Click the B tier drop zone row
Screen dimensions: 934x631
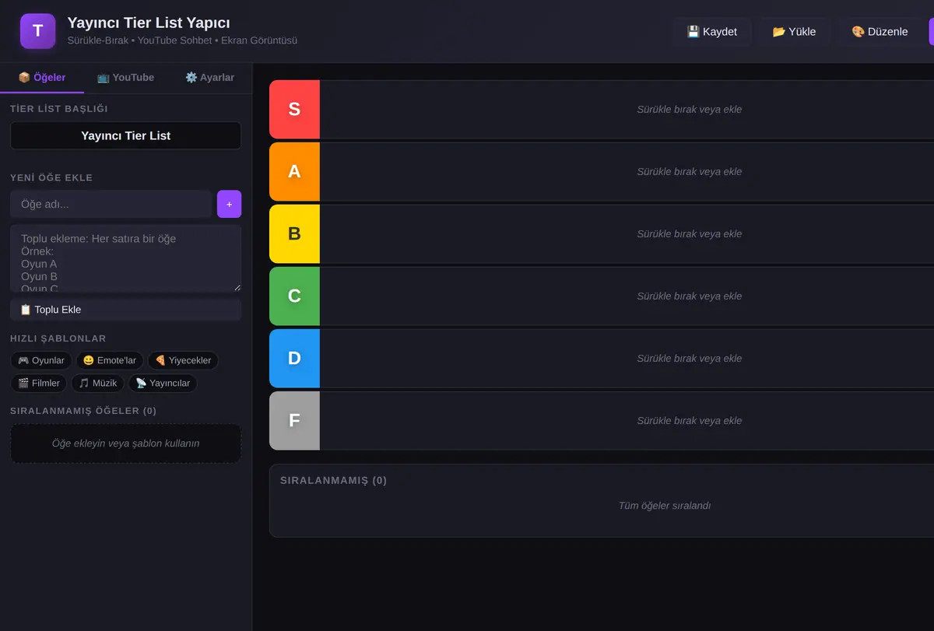(x=627, y=233)
